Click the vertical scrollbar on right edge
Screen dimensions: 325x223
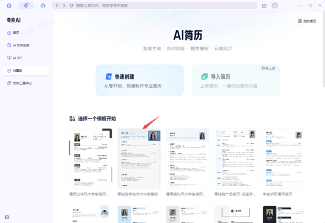coord(324,50)
